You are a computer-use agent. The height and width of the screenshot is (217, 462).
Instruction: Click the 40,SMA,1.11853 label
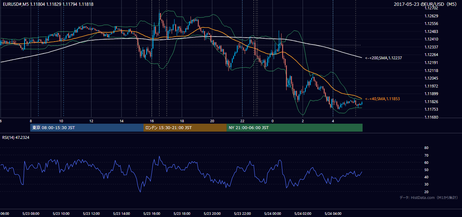[x=382, y=99]
